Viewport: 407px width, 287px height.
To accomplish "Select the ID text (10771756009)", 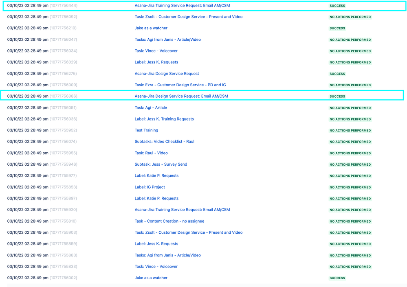I will [x=63, y=85].
